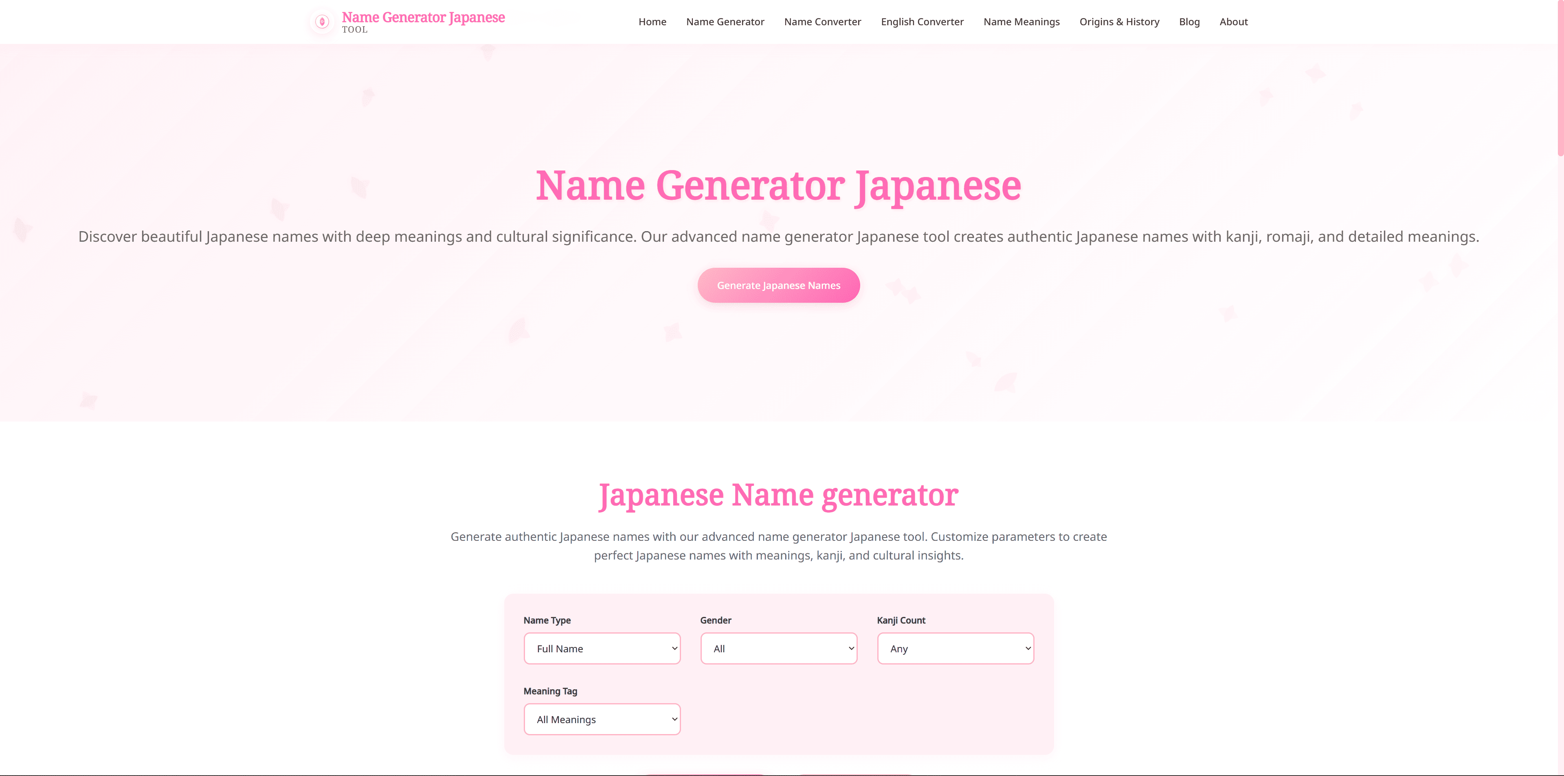Click the Any field under Kanji Count

pyautogui.click(x=954, y=648)
